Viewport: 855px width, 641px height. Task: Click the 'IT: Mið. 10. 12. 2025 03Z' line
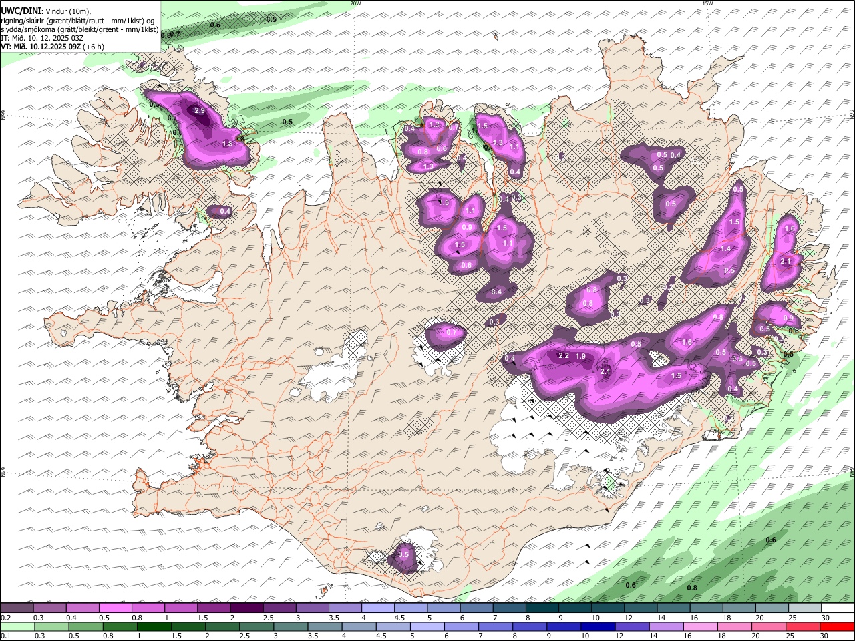tap(42, 38)
